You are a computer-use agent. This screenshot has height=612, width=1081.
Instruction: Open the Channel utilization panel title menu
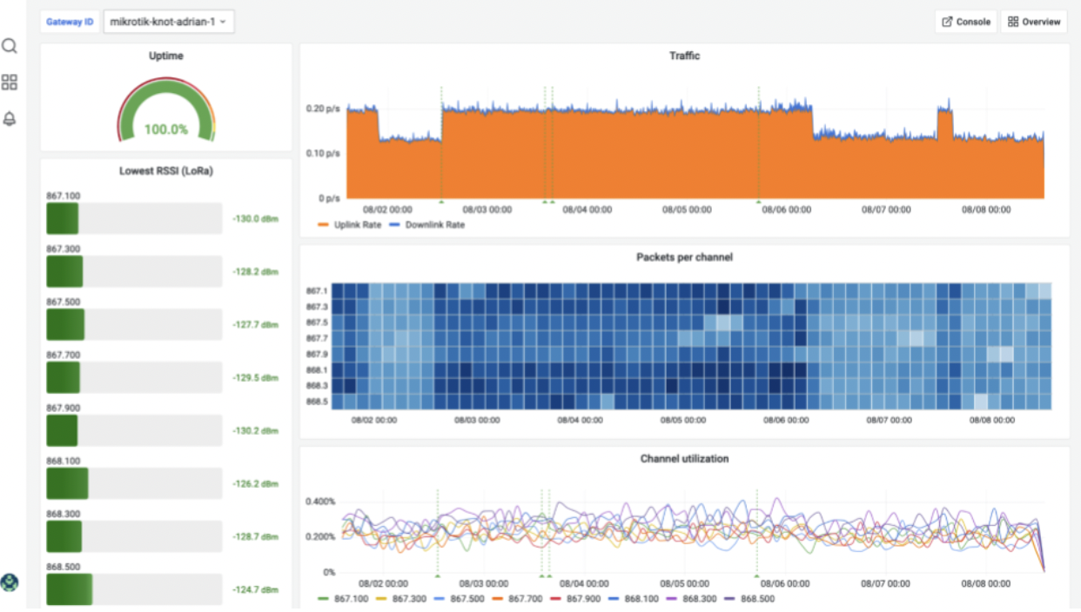[684, 458]
